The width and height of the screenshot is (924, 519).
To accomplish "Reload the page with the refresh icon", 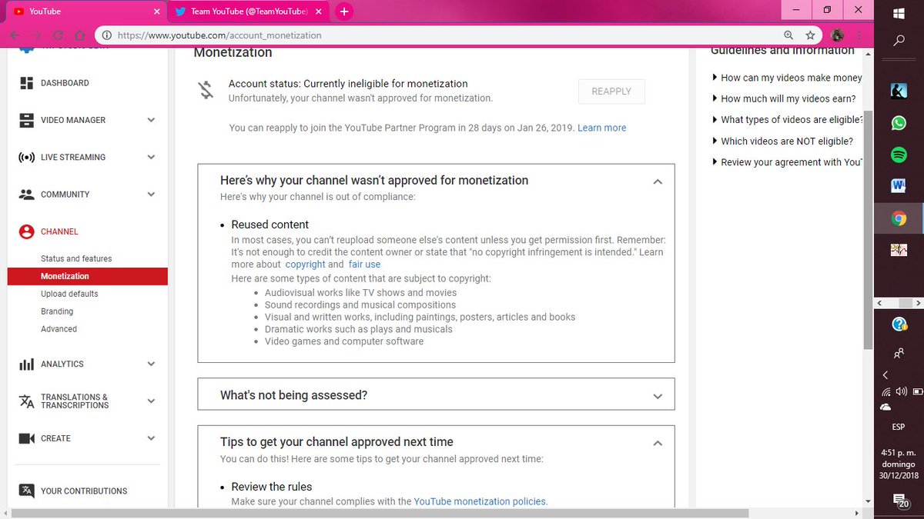I will point(59,35).
